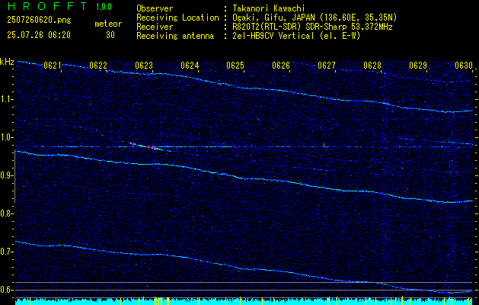Select the observer name Takanori Kawachi
The width and height of the screenshot is (479, 305).
click(x=268, y=8)
